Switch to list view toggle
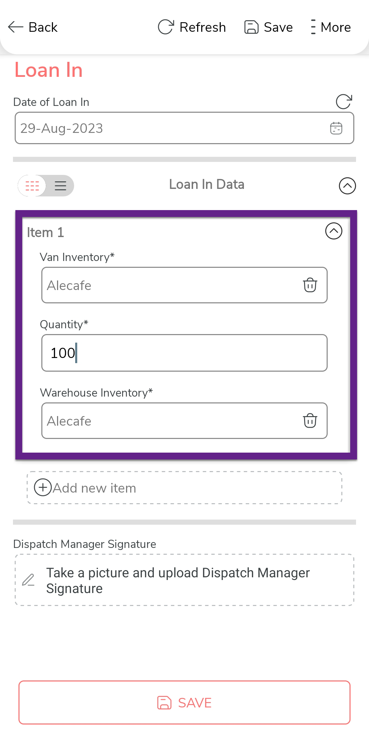 [x=60, y=186]
